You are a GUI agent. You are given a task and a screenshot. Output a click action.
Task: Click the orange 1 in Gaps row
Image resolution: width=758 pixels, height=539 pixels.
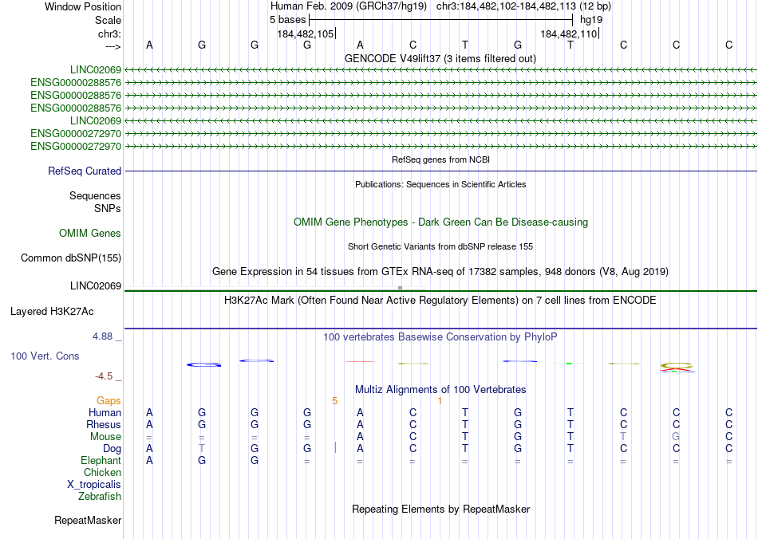440,401
